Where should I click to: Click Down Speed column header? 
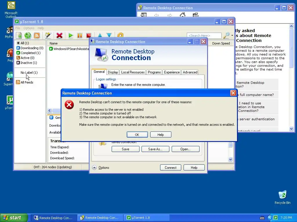(221, 43)
